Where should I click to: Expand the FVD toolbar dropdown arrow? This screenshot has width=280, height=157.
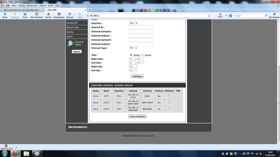coord(226,15)
